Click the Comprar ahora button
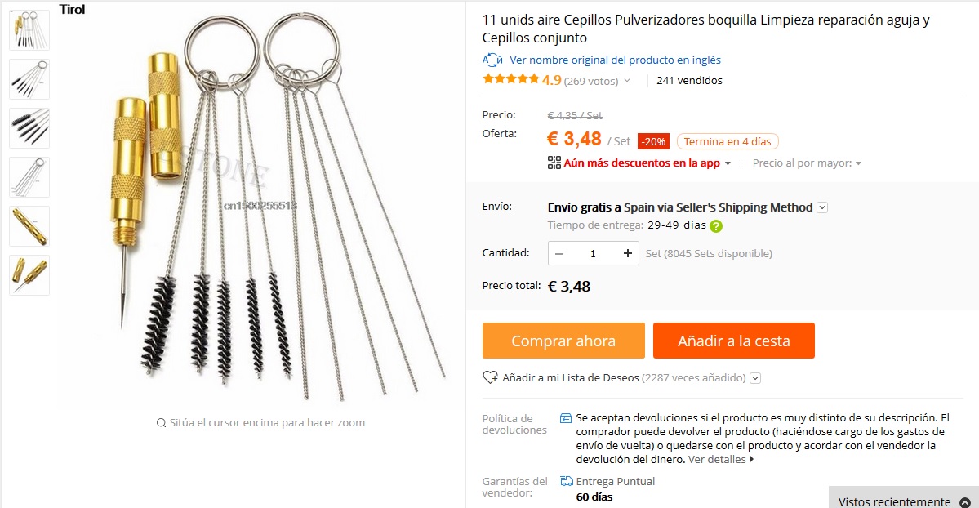979x508 pixels. click(x=563, y=341)
